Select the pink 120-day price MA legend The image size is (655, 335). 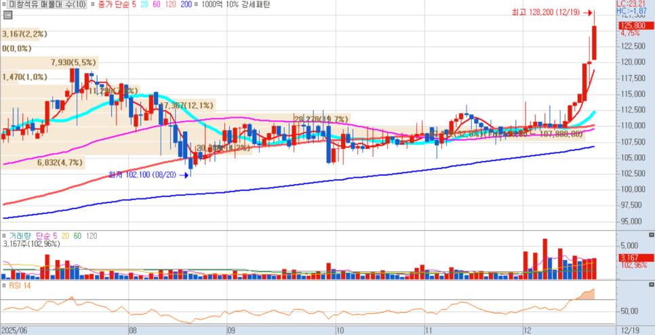pos(172,5)
